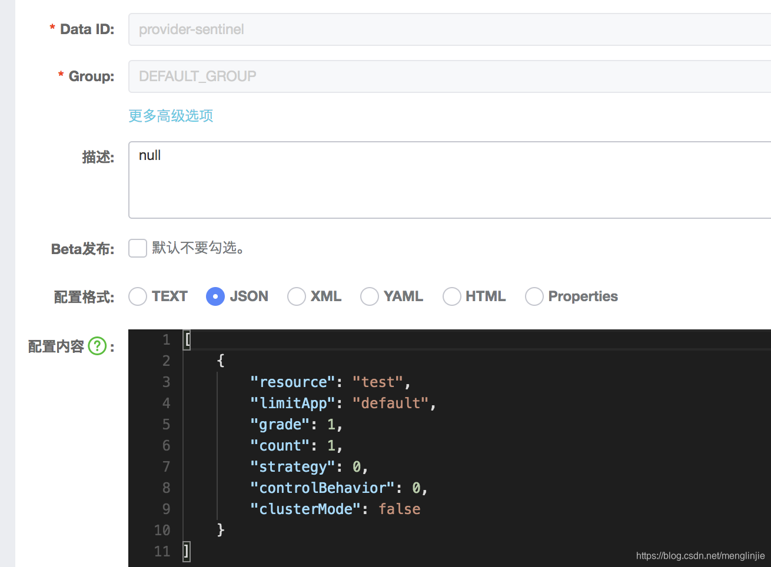The height and width of the screenshot is (567, 771).
Task: Click the "clusterMode" key in line 9
Action: click(305, 509)
